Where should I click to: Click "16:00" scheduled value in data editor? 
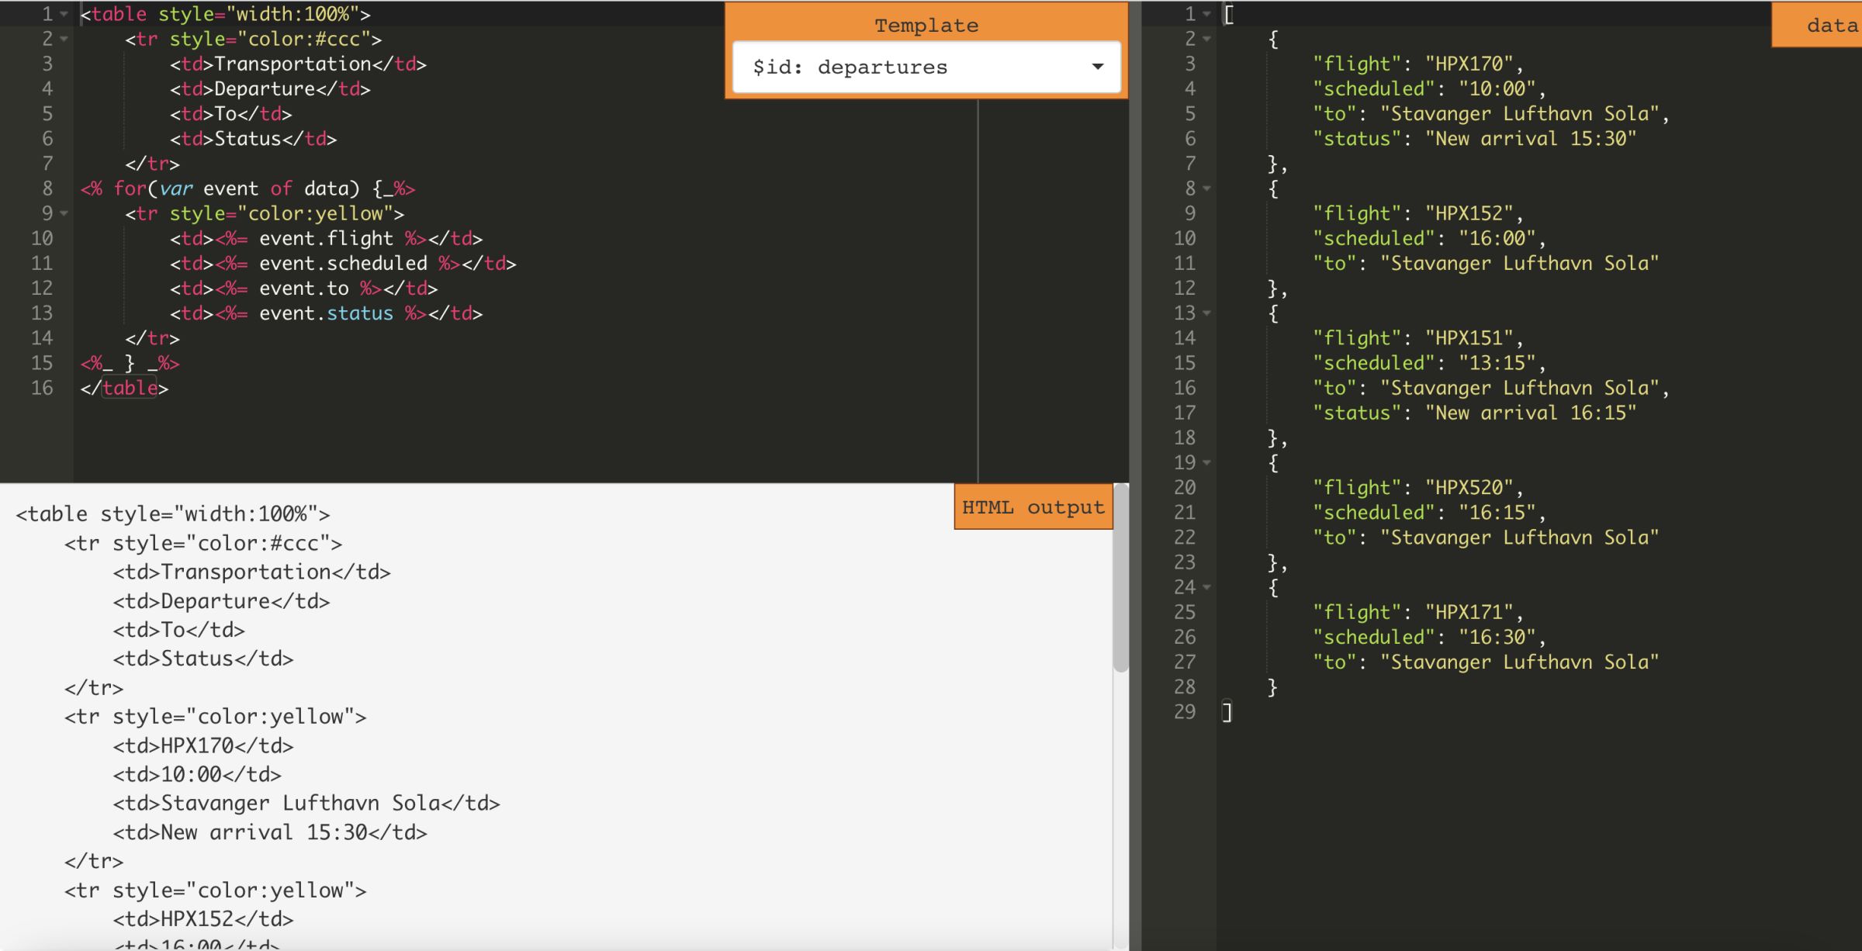pos(1497,238)
